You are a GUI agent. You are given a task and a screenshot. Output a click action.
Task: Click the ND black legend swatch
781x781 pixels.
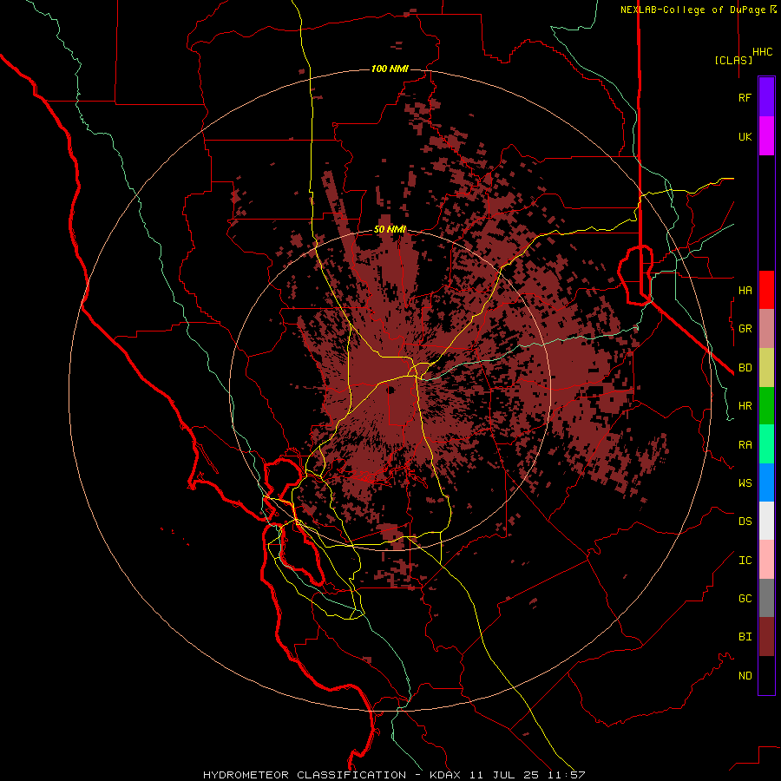point(766,675)
